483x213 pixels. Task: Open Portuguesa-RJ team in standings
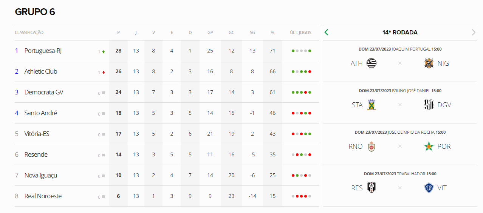(x=43, y=51)
